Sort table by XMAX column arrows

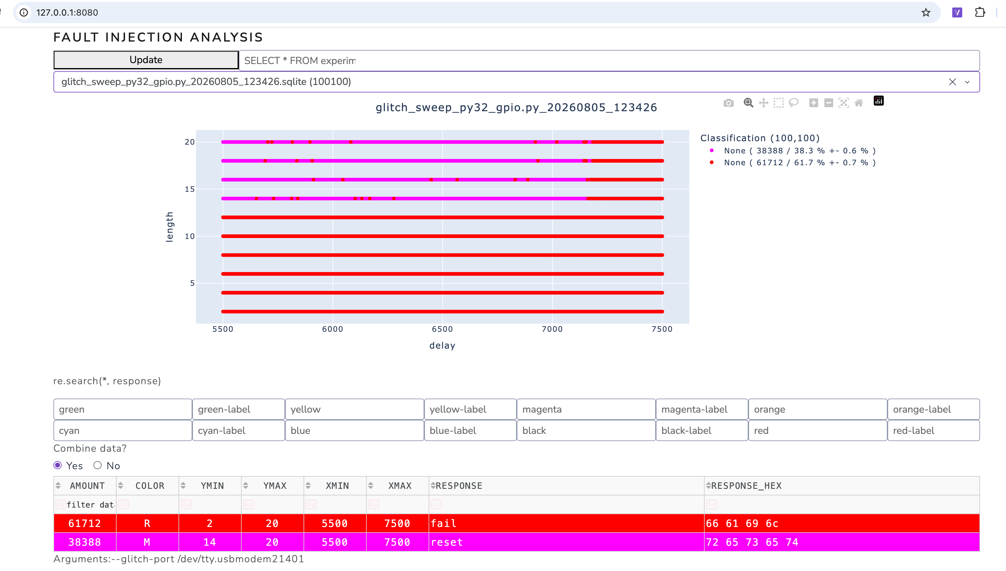pos(371,485)
